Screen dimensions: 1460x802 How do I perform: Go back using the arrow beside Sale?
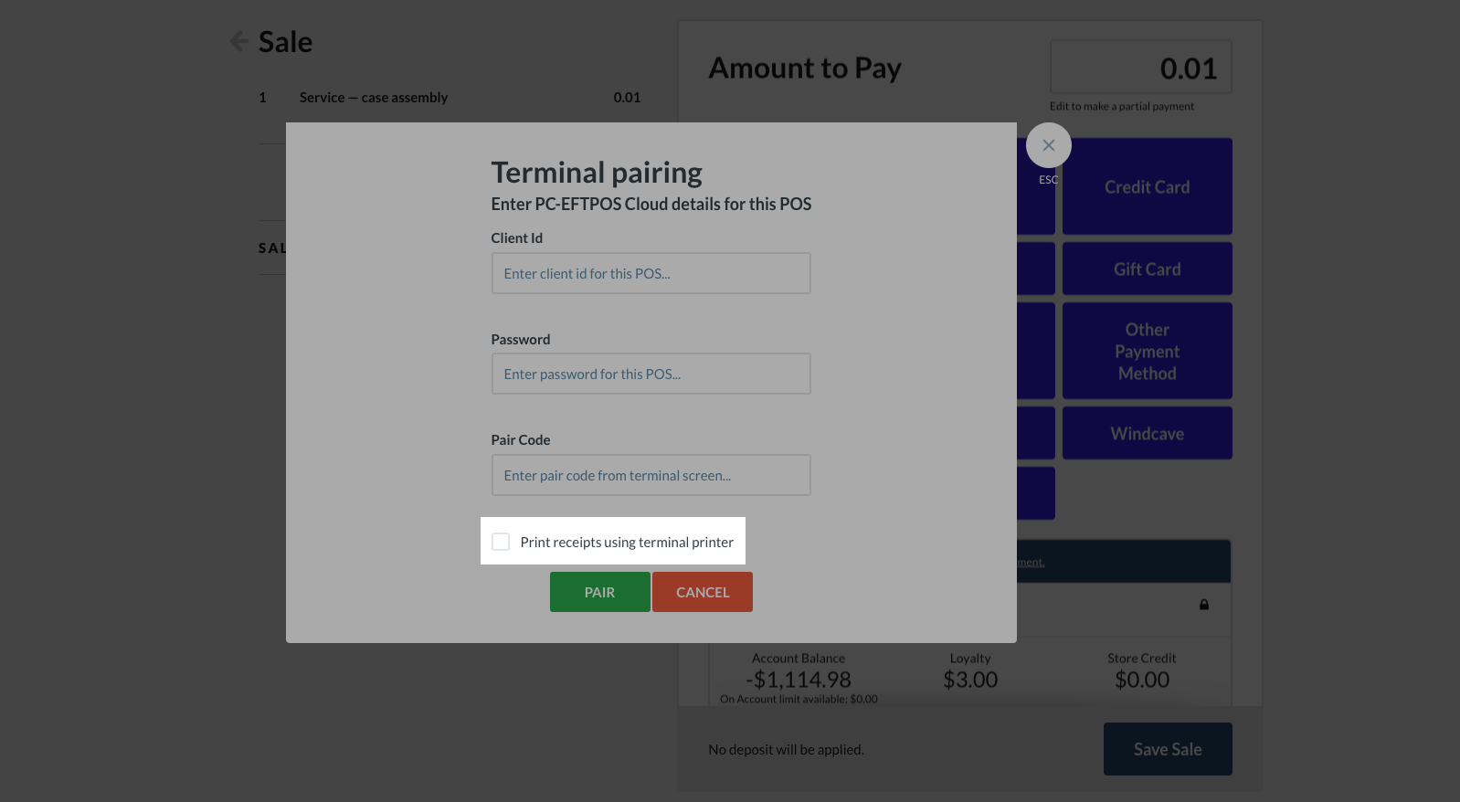238,41
